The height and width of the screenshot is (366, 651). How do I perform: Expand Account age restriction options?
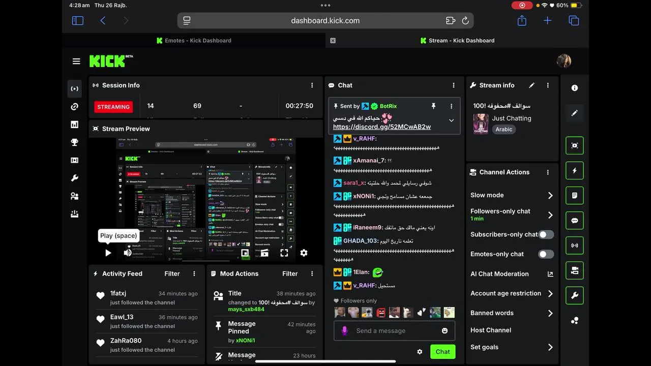(x=550, y=293)
